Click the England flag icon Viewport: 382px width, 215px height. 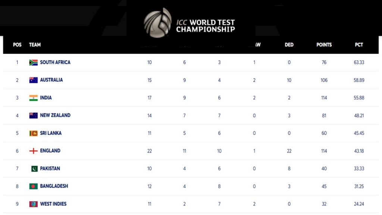tap(34, 151)
